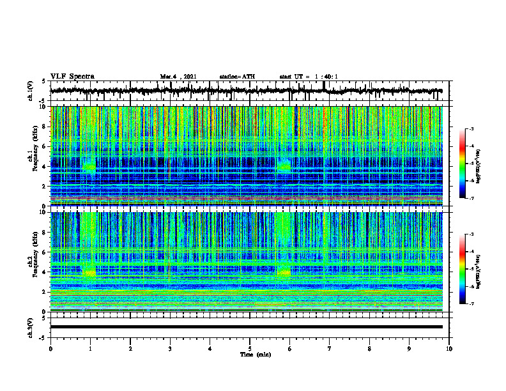Select the ch.2 "Frequency (kHz)" axis title

tap(35, 254)
